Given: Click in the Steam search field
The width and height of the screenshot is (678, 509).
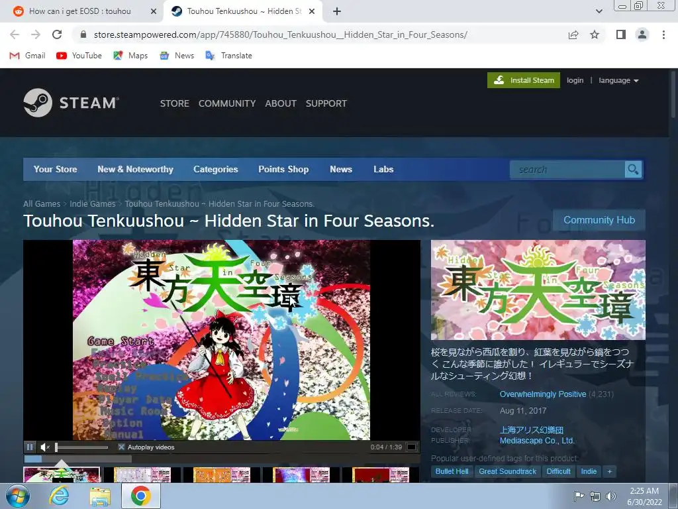Looking at the screenshot, I should point(567,170).
